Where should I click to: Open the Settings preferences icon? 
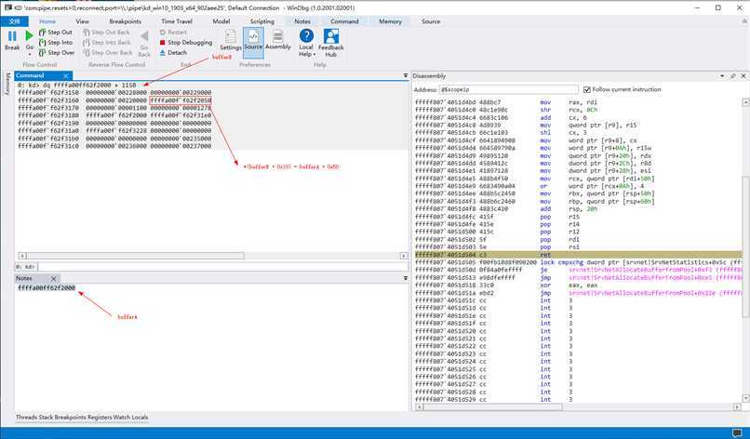tap(230, 36)
